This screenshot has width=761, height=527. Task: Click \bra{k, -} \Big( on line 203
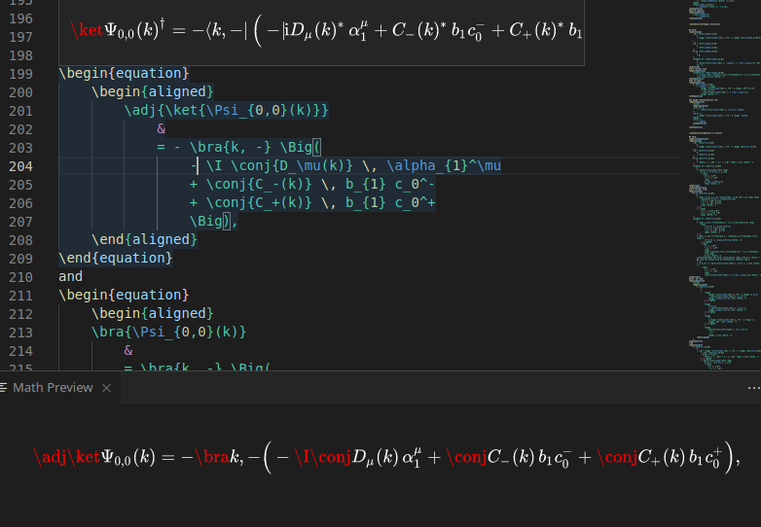[x=255, y=147]
